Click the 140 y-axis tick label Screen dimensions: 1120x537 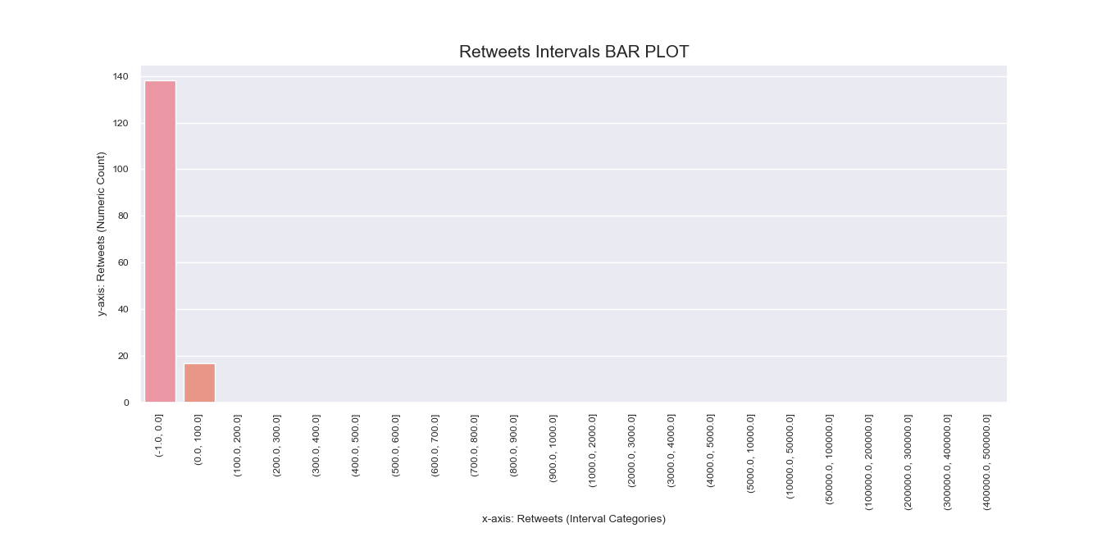(x=121, y=76)
